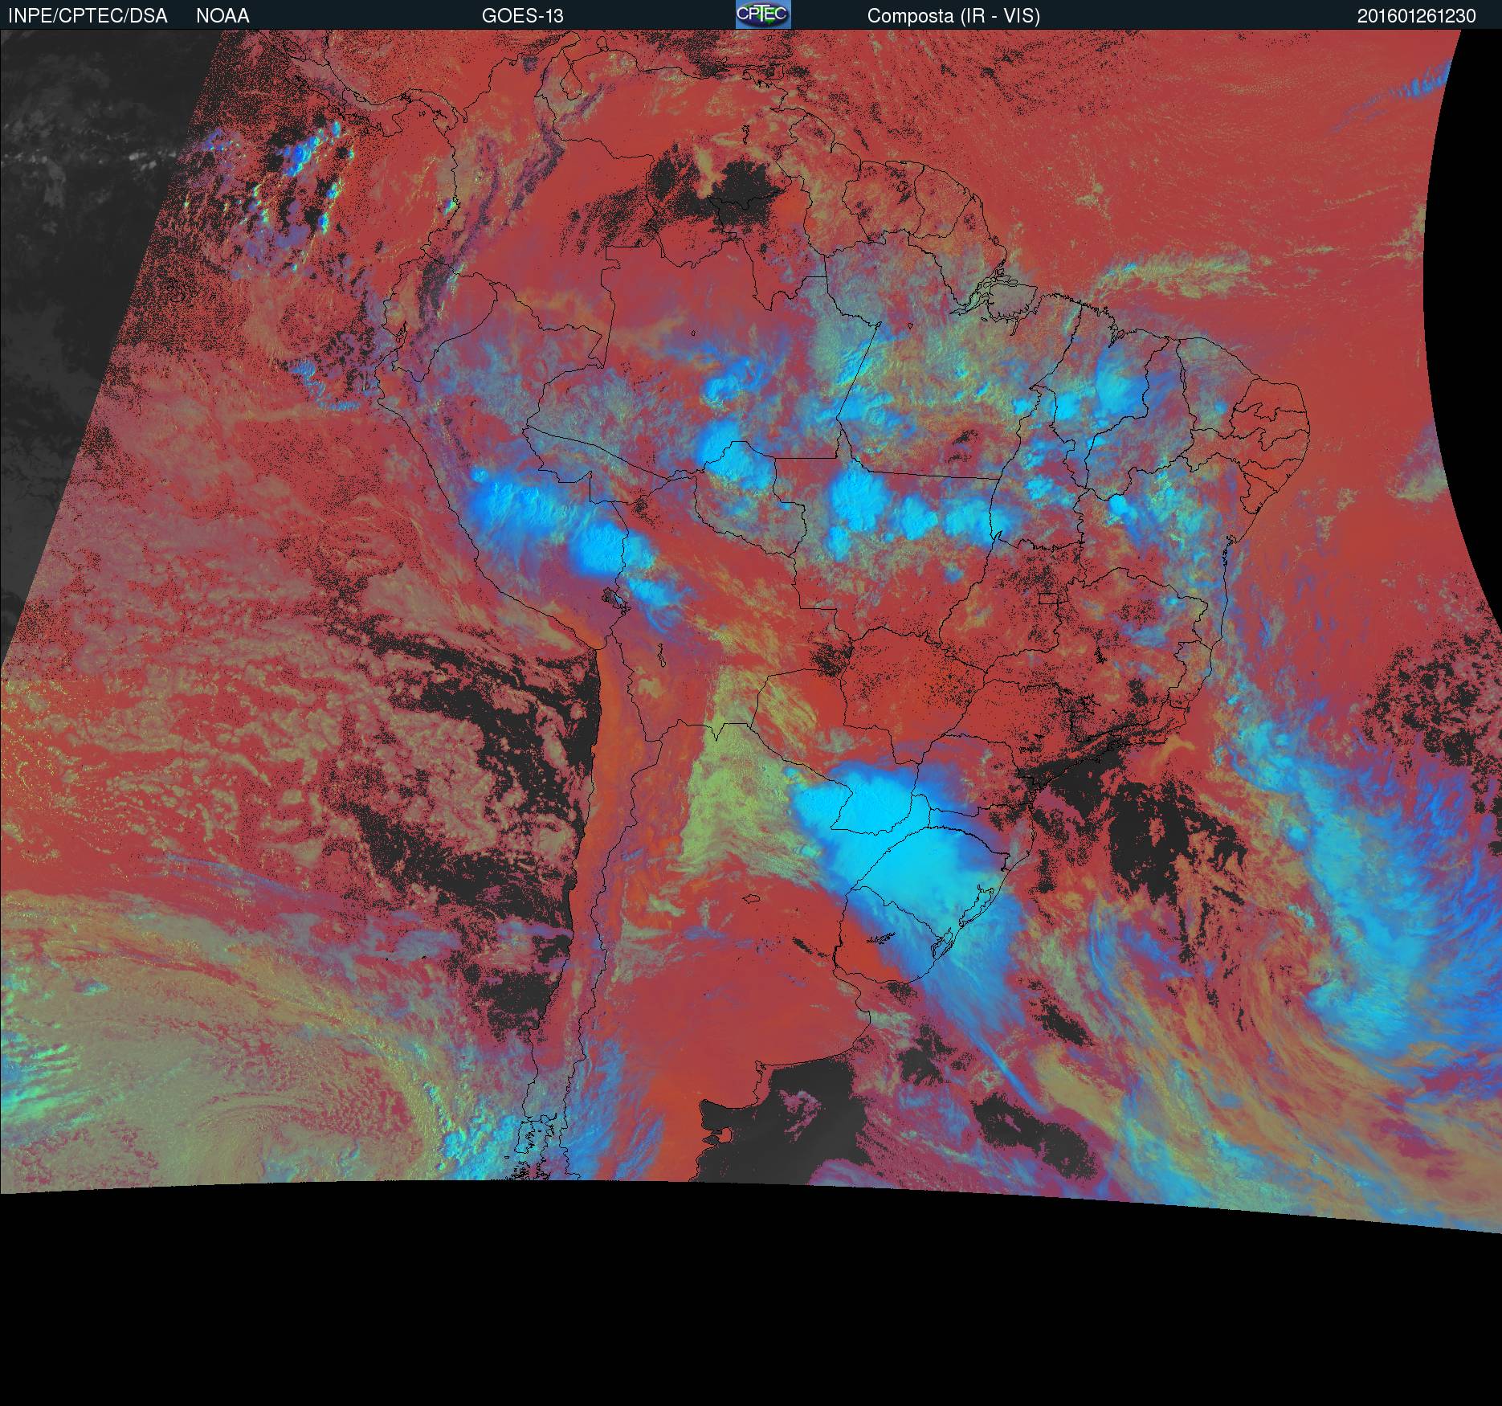Viewport: 1502px width, 1406px height.
Task: Click the 201601261230 timestamp
Action: tap(1416, 16)
